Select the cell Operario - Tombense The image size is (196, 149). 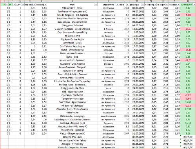coord(72,95)
